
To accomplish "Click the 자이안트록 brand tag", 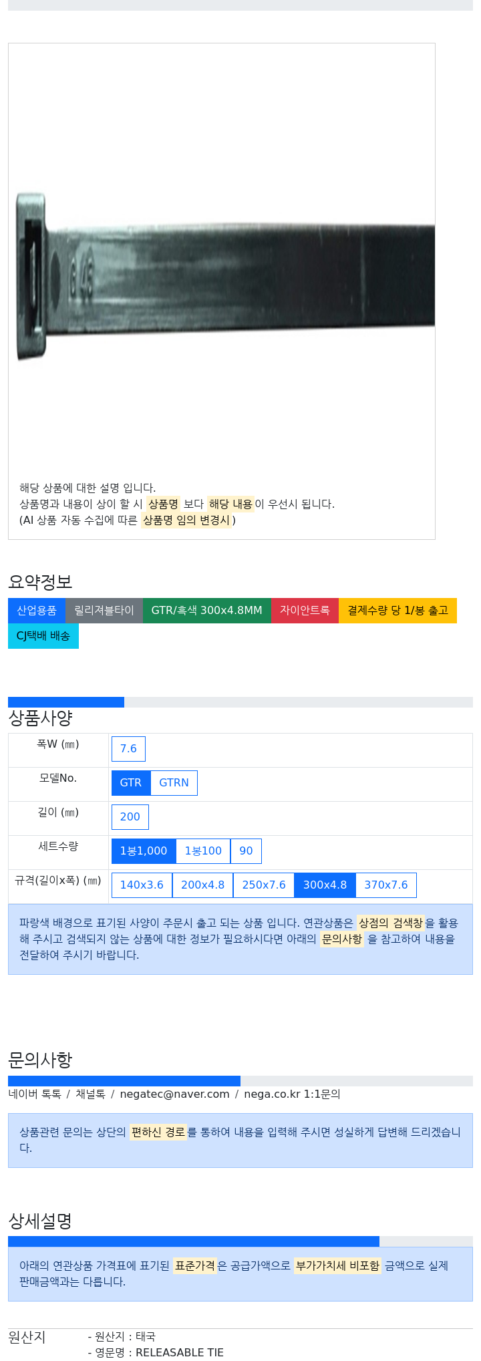I will point(305,611).
